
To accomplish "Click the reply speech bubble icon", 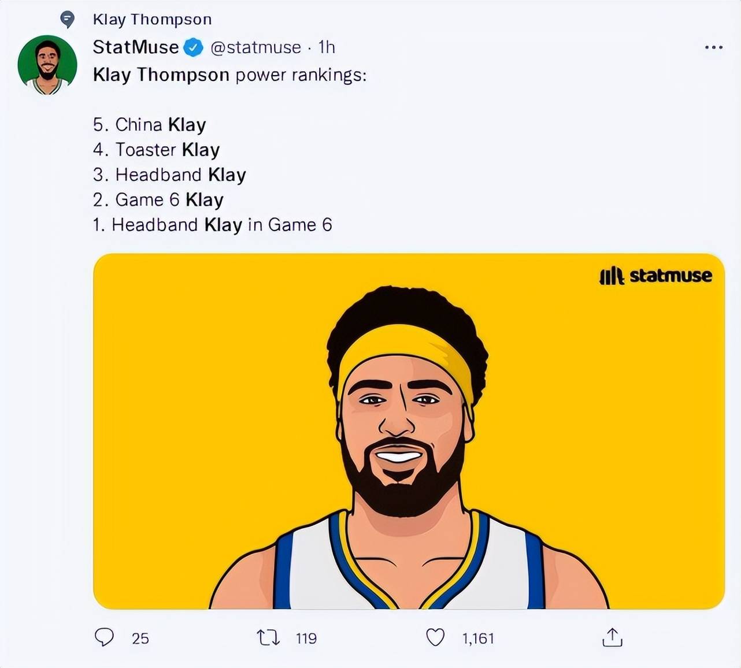I will pos(104,637).
